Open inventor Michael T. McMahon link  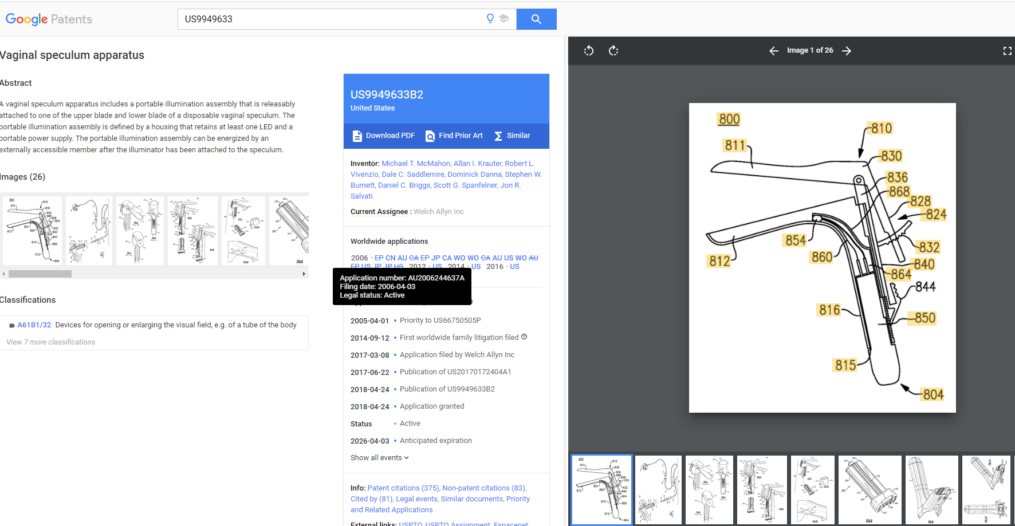(x=416, y=164)
